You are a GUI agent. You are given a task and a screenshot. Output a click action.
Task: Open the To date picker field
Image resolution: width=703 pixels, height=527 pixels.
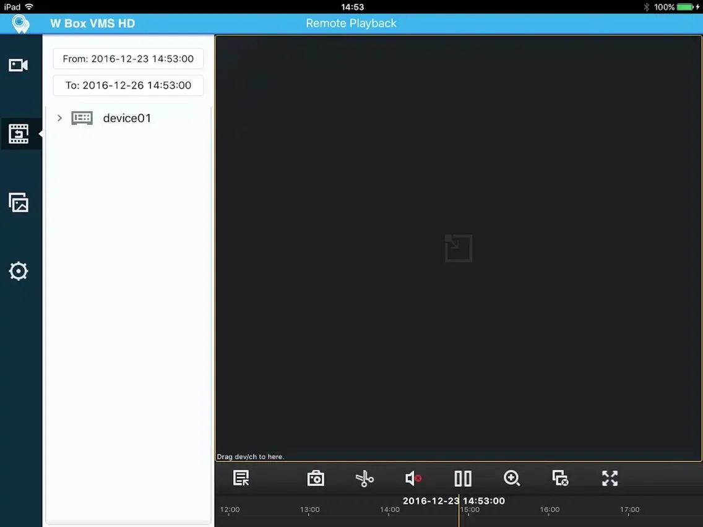pyautogui.click(x=128, y=85)
